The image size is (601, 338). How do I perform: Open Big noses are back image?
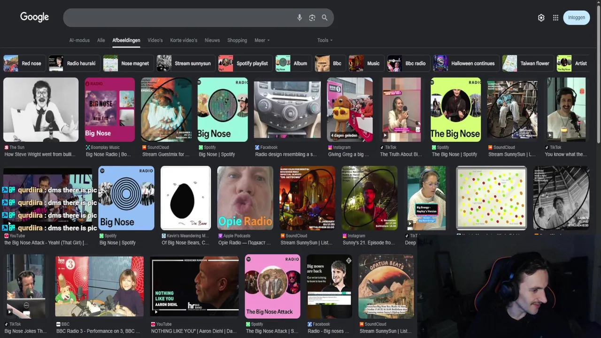point(329,286)
